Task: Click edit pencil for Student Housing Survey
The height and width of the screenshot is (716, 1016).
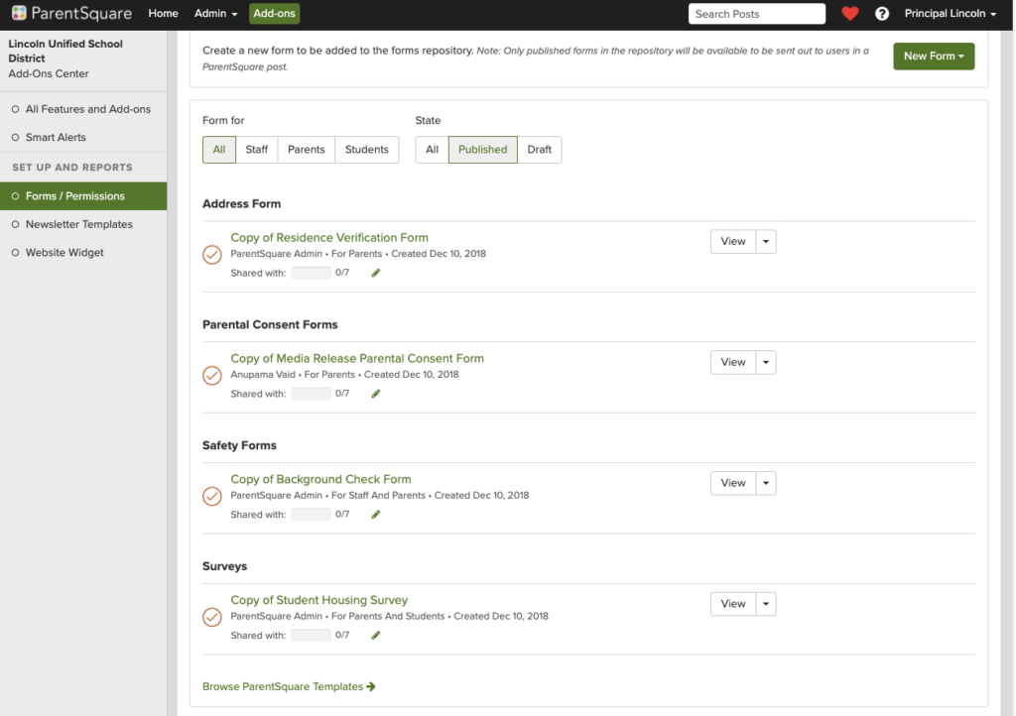Action: pos(376,636)
